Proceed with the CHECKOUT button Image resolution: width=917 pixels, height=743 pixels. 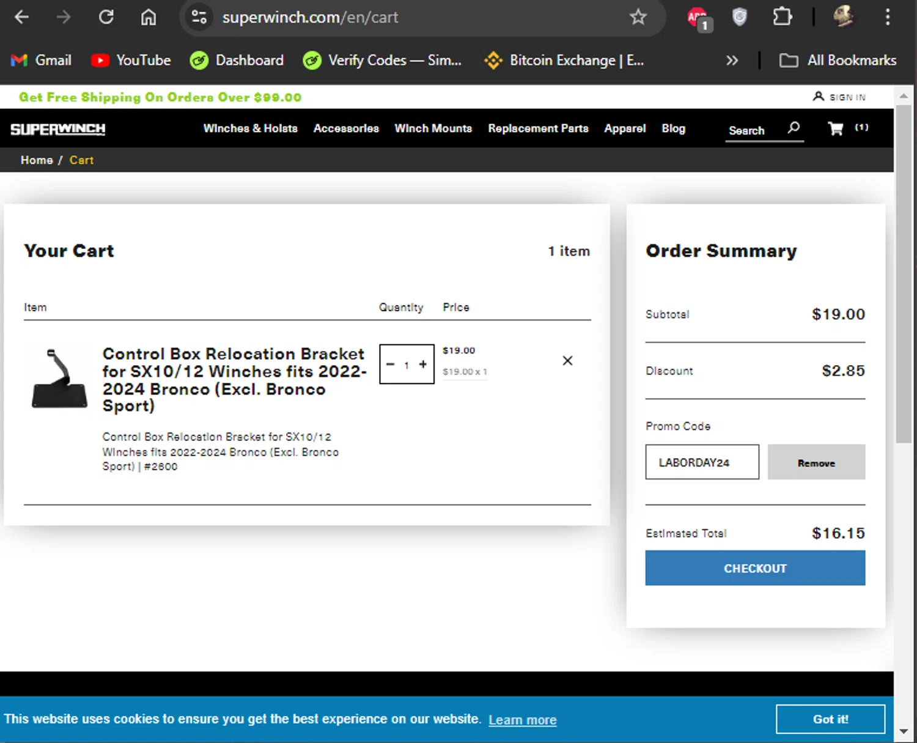click(x=755, y=568)
